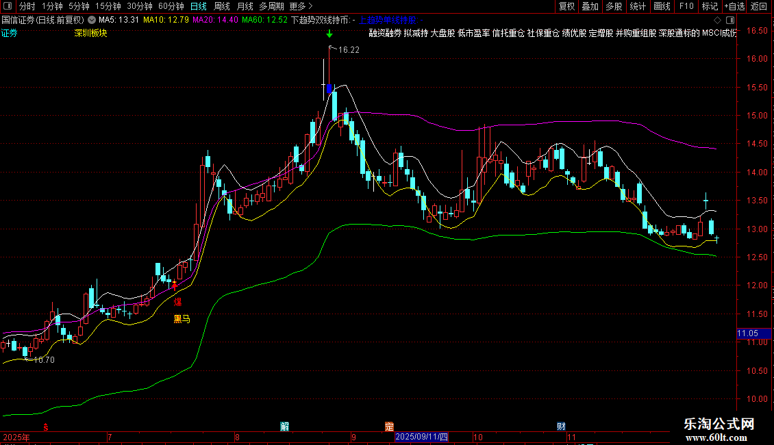The image size is (774, 445).
Task: Open the 多周期 multi-period view
Action: [x=271, y=6]
